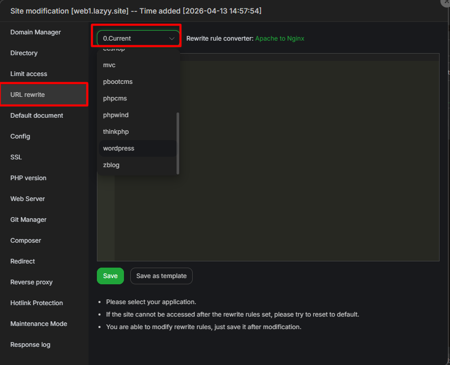450x365 pixels.
Task: Click the dropdown list scrollbar
Action: pyautogui.click(x=178, y=143)
